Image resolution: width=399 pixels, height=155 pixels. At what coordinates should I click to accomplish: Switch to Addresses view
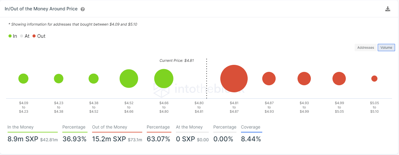[x=366, y=48]
